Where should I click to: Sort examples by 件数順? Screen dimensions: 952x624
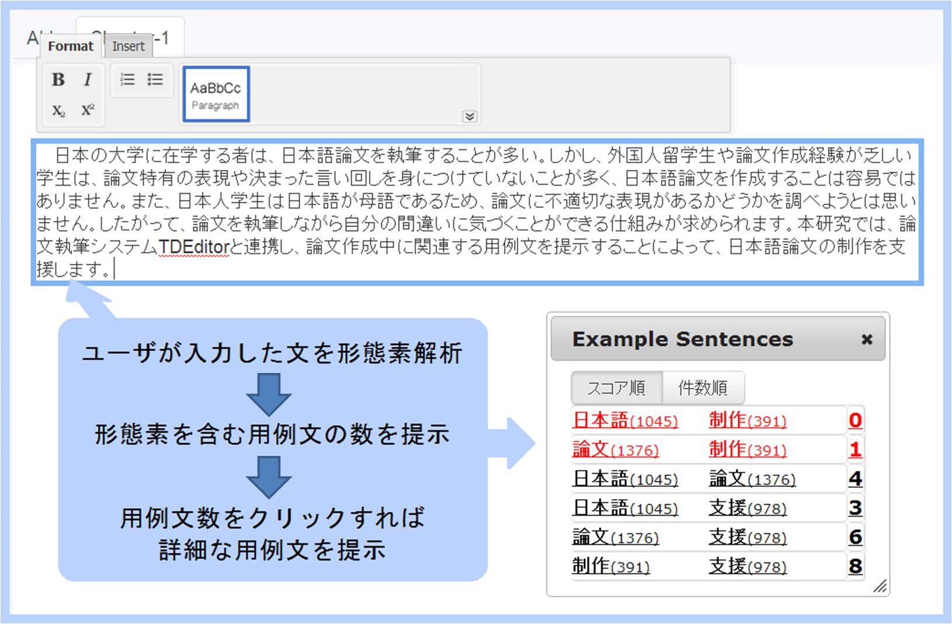pyautogui.click(x=703, y=388)
